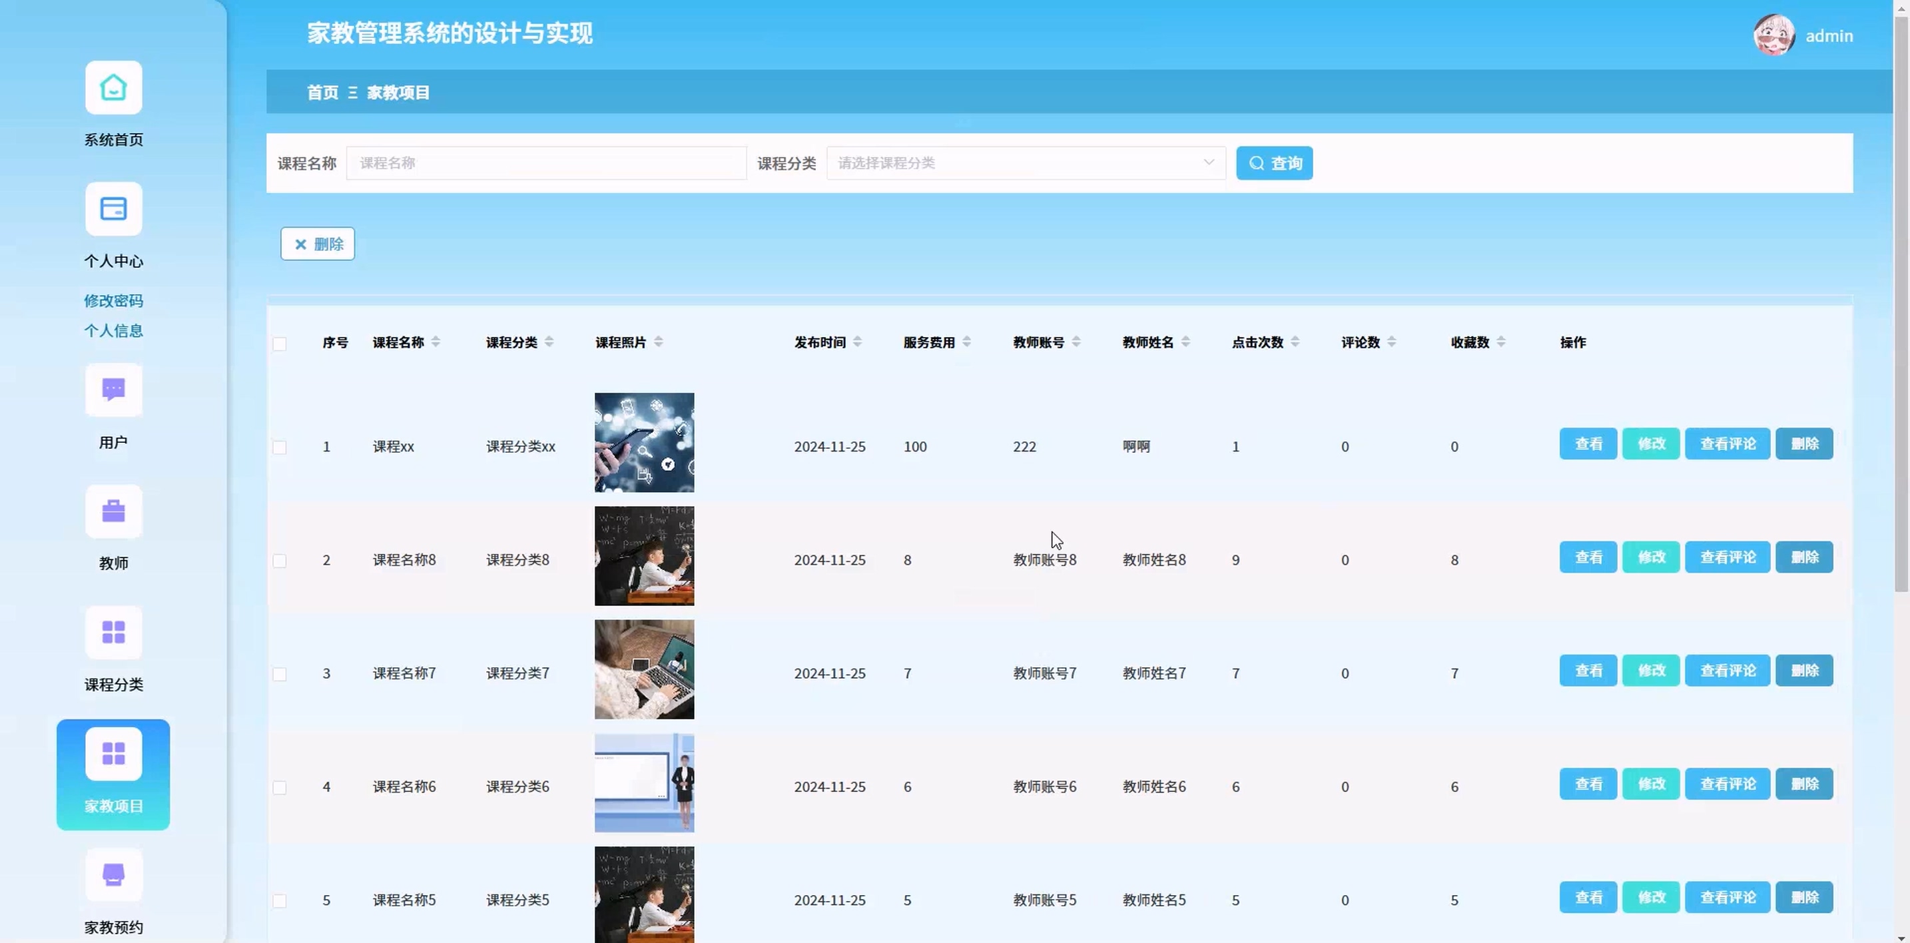The height and width of the screenshot is (943, 1910).
Task: Focus the 课程名称 search input
Action: pyautogui.click(x=545, y=163)
